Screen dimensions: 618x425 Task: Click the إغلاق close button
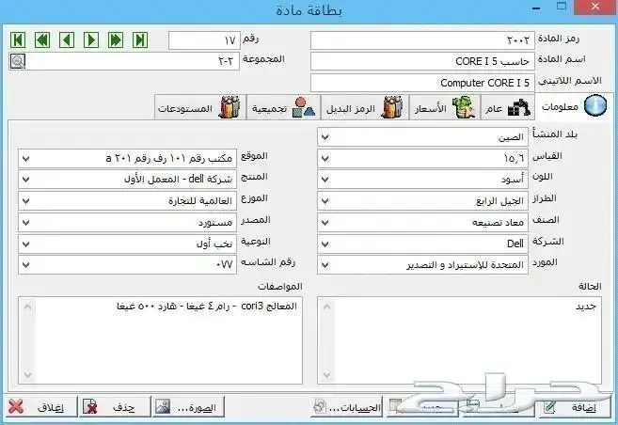tap(41, 406)
